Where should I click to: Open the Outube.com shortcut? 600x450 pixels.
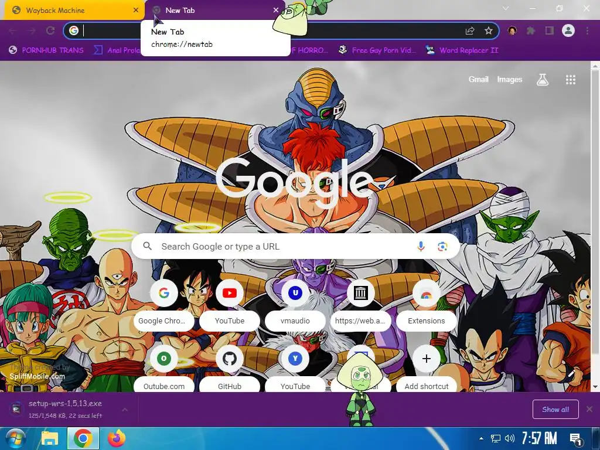pos(164,369)
